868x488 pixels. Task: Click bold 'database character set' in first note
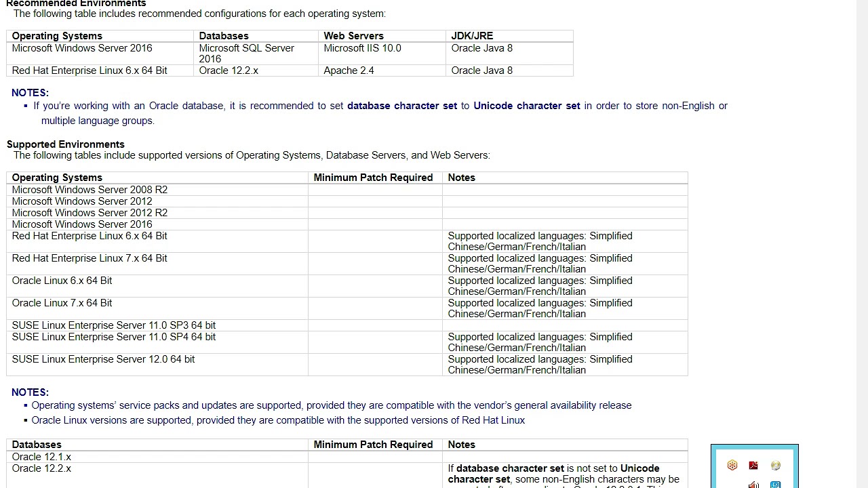click(402, 106)
